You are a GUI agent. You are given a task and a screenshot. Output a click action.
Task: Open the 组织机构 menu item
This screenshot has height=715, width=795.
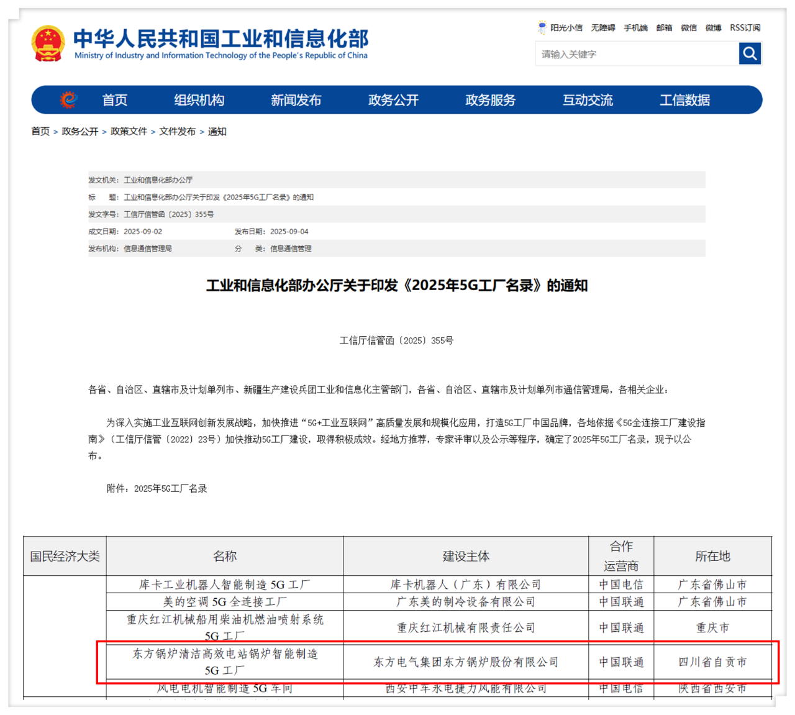199,100
